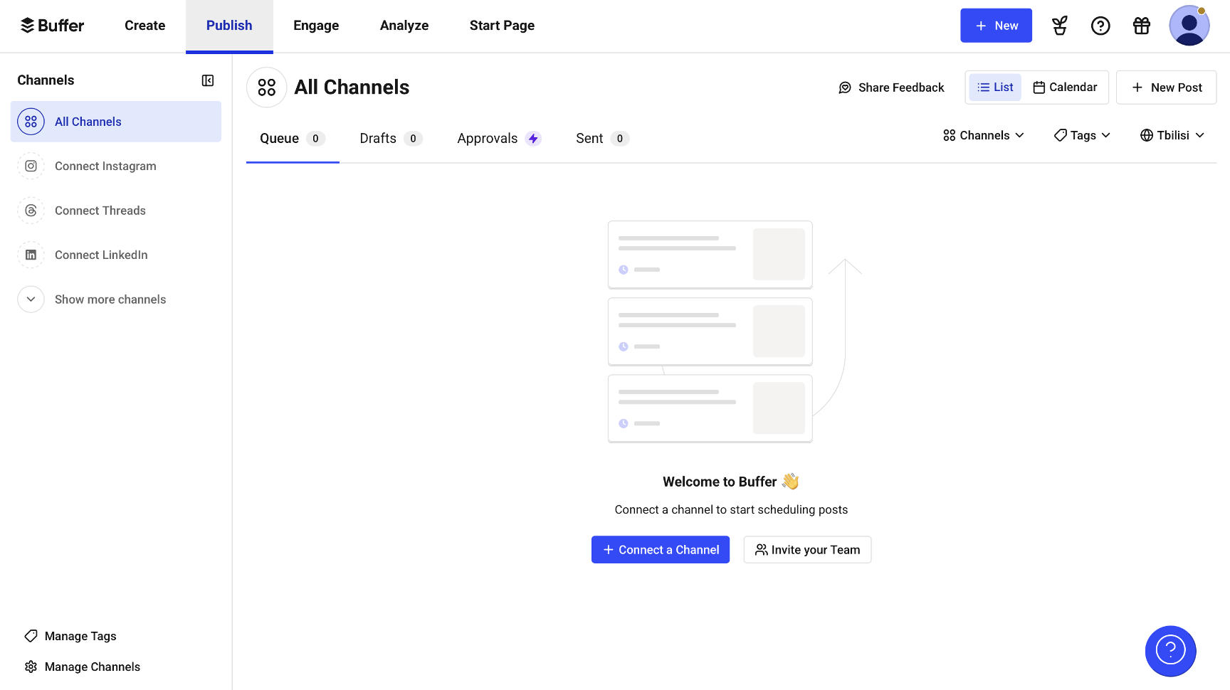Click the Buffer logo
Screen dimensions: 1230x690
[x=51, y=25]
